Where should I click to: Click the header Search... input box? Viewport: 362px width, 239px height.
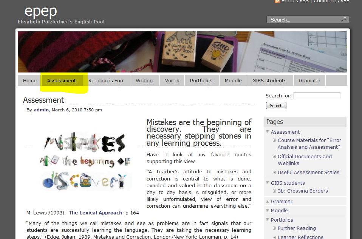pyautogui.click(x=308, y=20)
